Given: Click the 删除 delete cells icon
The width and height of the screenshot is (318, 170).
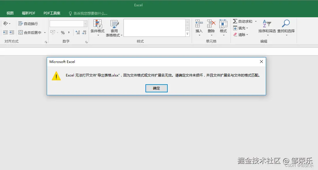Looking at the screenshot, I should click(x=211, y=24).
